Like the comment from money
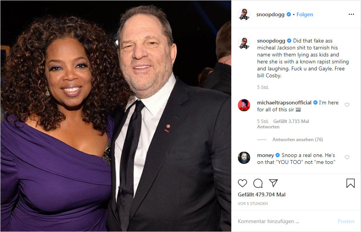This screenshot has height=232, width=361. coord(347,157)
